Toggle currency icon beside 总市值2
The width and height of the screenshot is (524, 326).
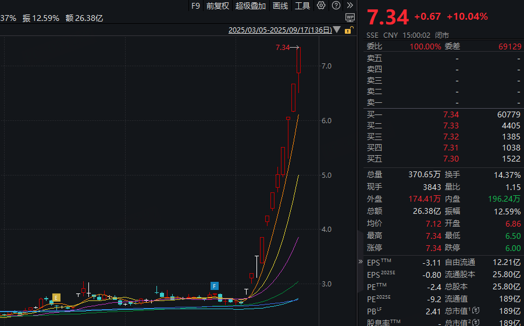tap(476, 323)
